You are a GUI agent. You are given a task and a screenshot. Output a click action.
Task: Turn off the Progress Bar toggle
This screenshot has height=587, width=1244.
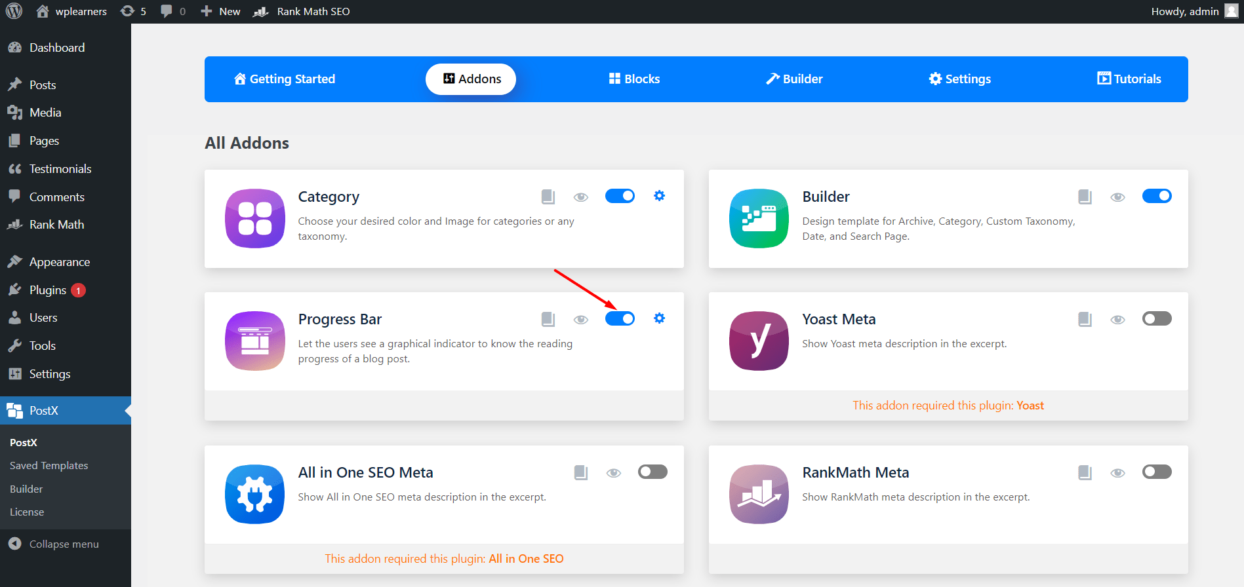point(620,318)
